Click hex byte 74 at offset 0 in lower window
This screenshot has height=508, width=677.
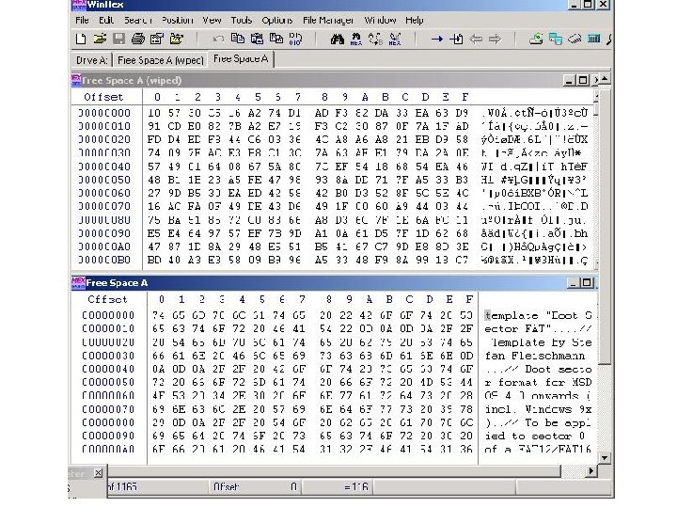click(x=158, y=315)
